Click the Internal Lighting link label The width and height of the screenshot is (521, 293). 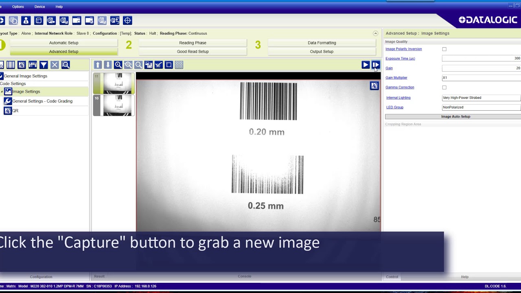pyautogui.click(x=398, y=98)
